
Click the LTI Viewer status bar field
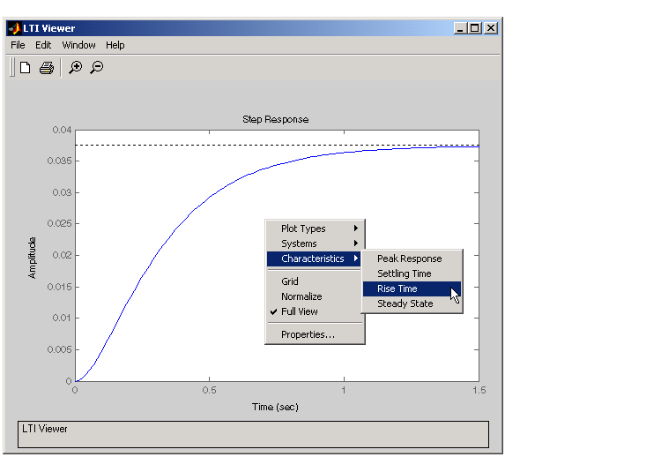click(253, 434)
